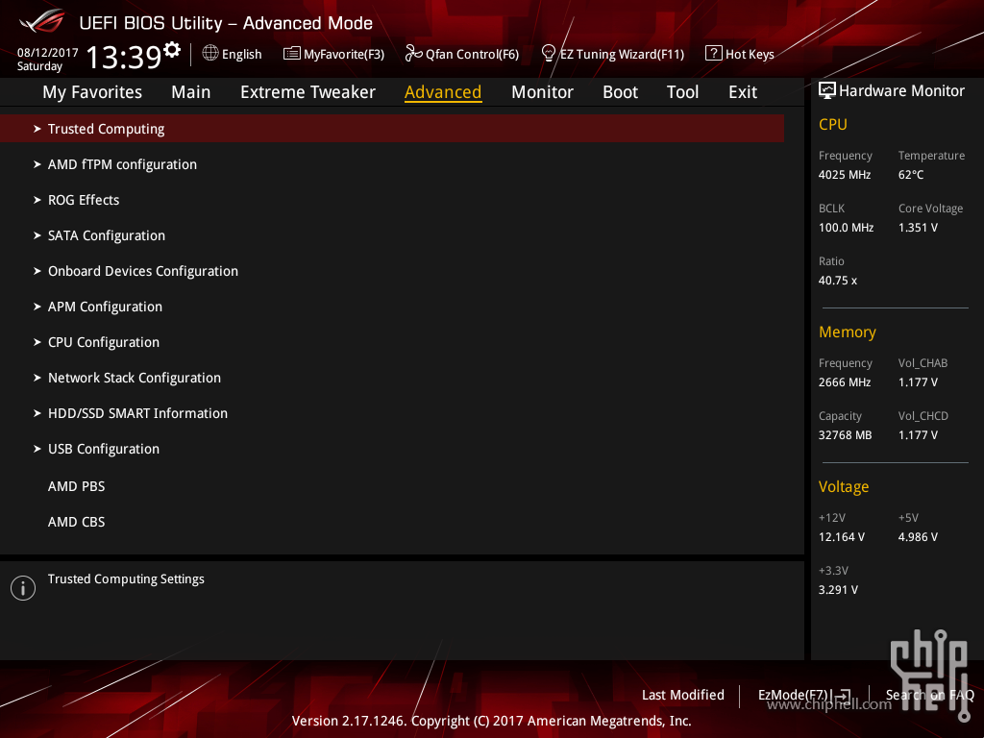Select the Advanced tab
This screenshot has width=984, height=738.
coord(443,92)
